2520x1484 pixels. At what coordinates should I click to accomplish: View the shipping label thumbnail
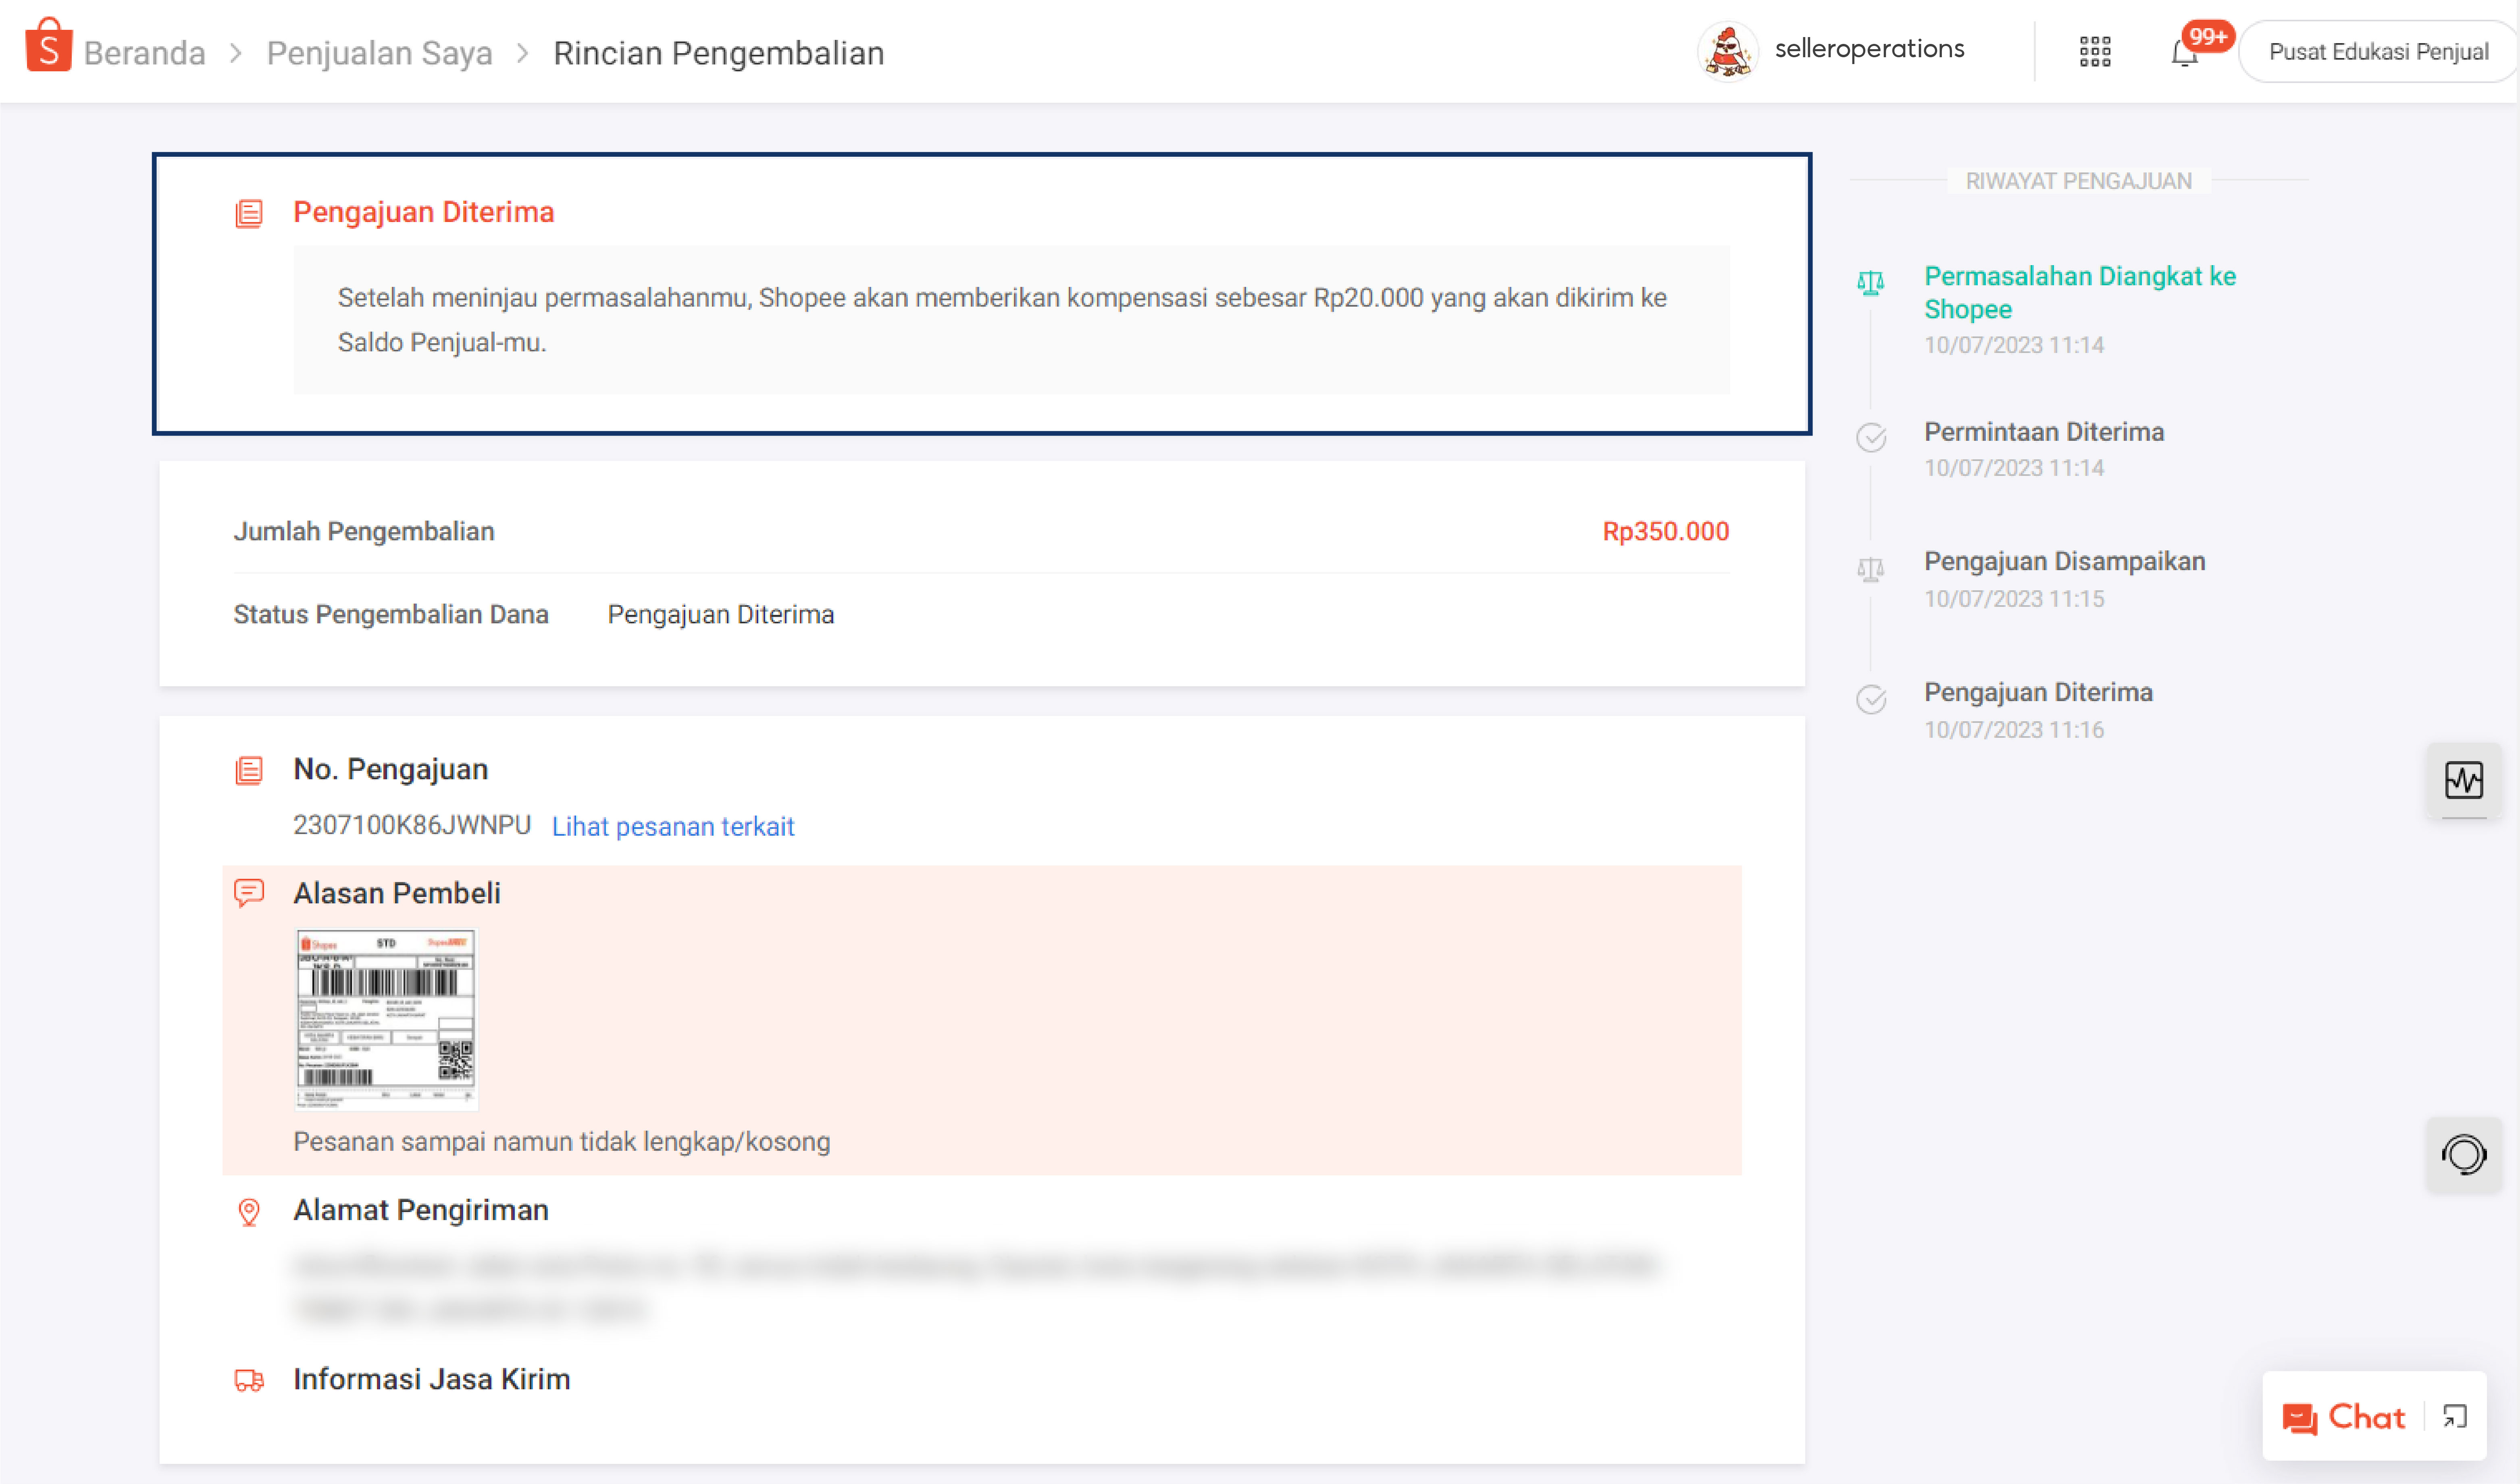pyautogui.click(x=386, y=1019)
